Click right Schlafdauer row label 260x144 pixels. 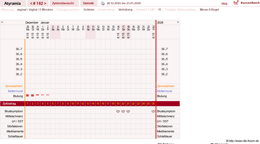[165, 136]
